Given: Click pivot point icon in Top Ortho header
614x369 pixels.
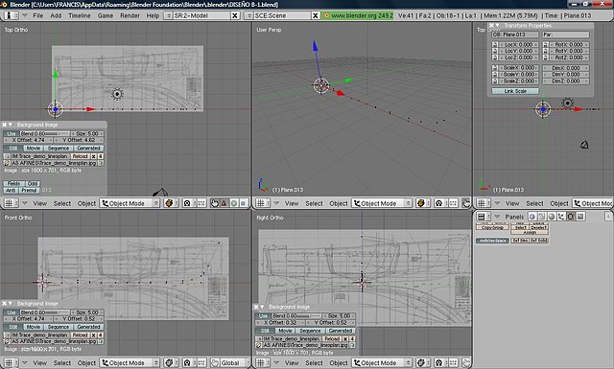Looking at the screenshot, I should point(189,203).
